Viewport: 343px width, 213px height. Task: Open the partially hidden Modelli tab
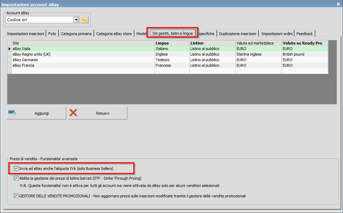coord(141,34)
